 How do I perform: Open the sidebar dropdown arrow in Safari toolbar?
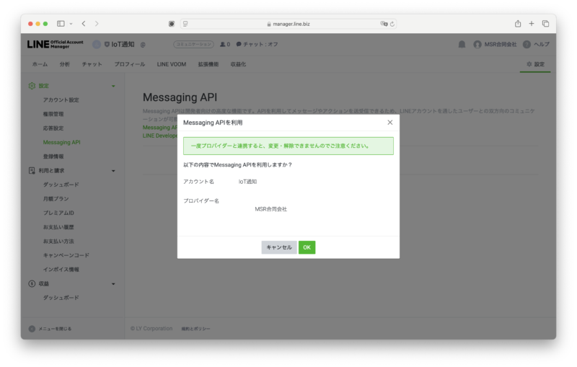71,24
